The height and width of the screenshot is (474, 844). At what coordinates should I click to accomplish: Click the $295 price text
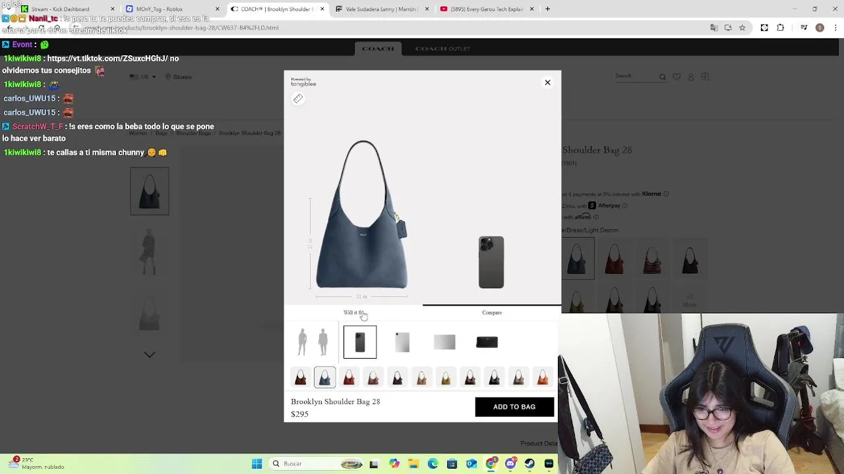click(300, 414)
